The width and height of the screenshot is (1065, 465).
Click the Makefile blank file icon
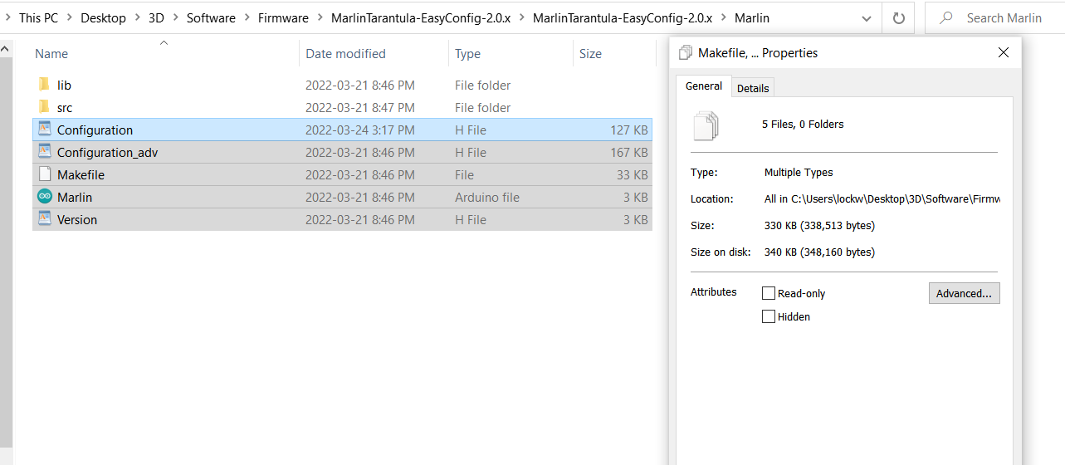pyautogui.click(x=45, y=174)
